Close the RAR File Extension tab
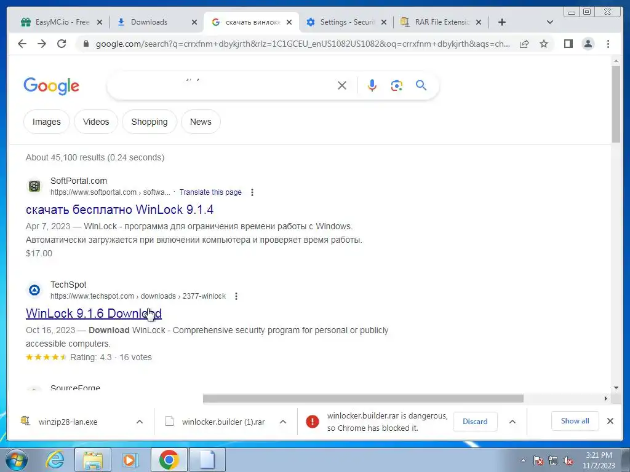 pyautogui.click(x=479, y=22)
